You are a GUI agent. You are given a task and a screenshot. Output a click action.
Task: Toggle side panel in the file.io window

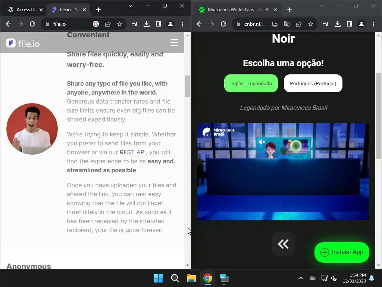coord(158,24)
